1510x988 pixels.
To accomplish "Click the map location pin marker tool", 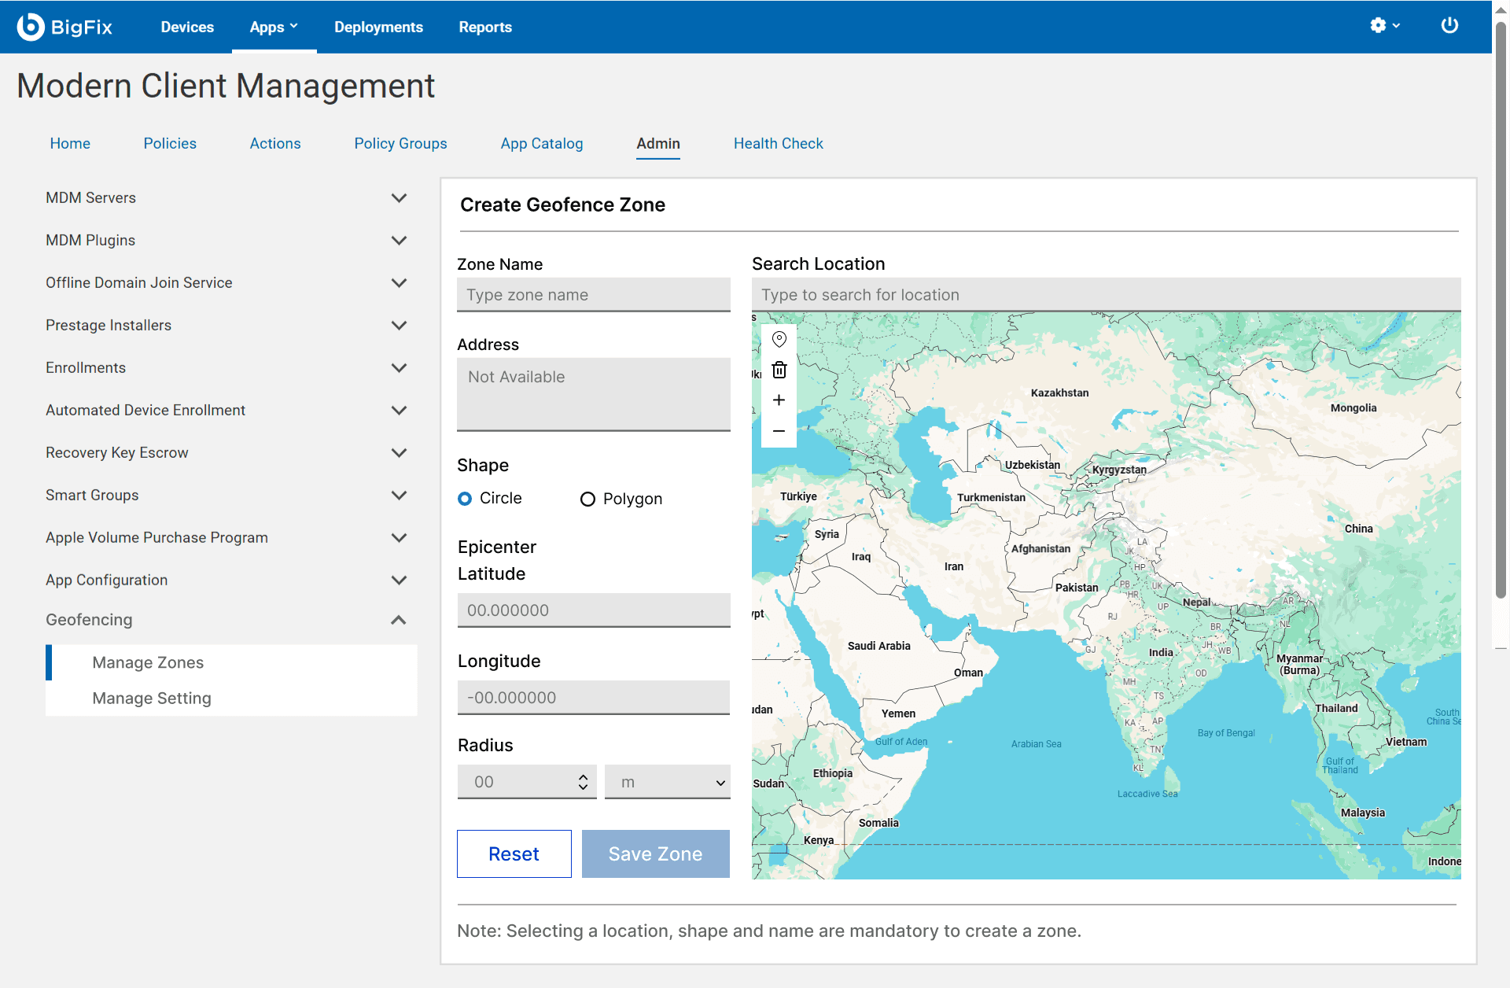I will pyautogui.click(x=779, y=340).
